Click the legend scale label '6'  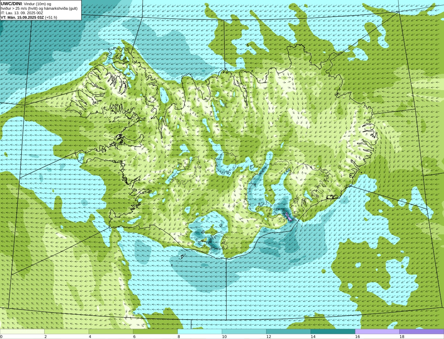coord(134,337)
